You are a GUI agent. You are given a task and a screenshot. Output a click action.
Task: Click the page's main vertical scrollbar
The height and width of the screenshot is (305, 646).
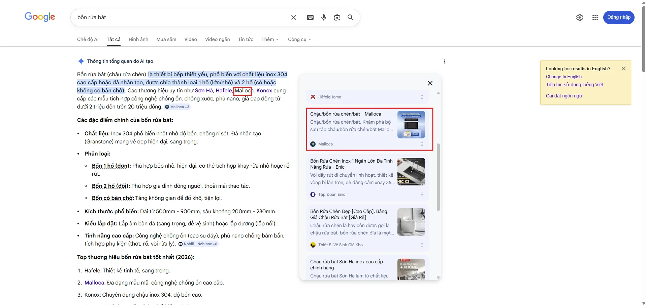tap(644, 39)
